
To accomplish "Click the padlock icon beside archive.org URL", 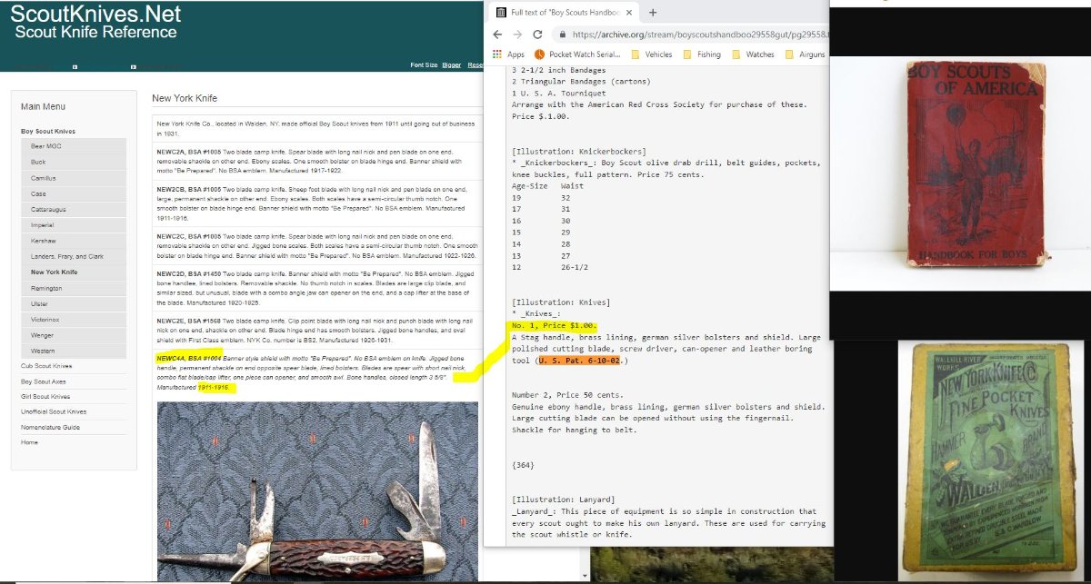I will pos(564,35).
